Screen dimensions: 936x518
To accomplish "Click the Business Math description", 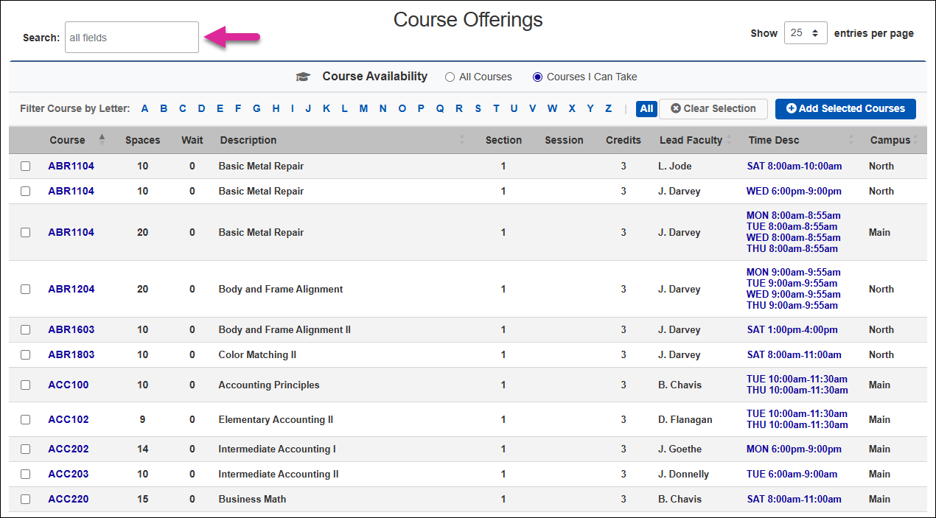I will [x=252, y=499].
